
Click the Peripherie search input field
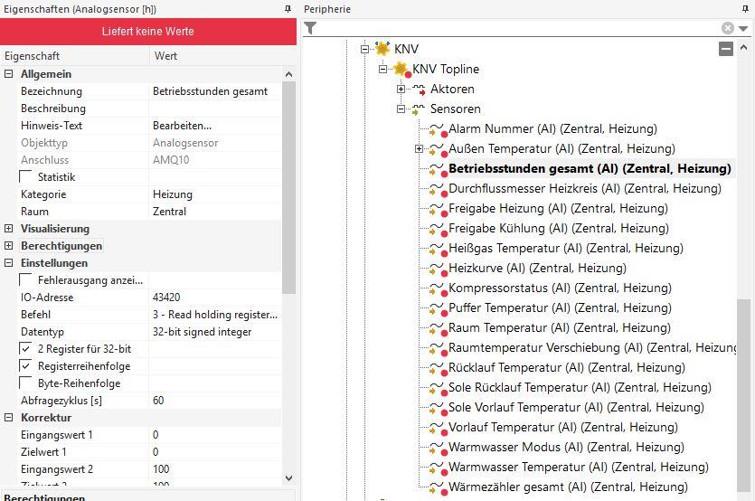(x=519, y=28)
